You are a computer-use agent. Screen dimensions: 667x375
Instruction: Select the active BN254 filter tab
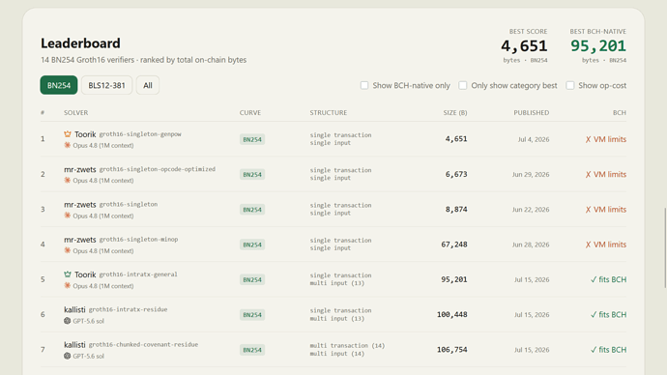click(x=59, y=85)
